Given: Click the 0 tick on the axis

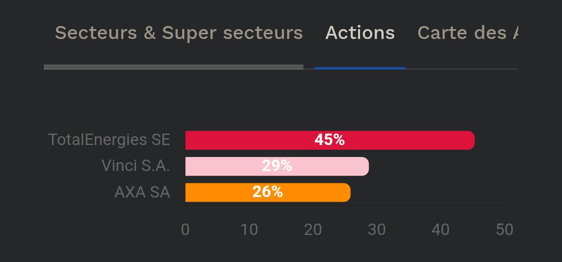Looking at the screenshot, I should (185, 230).
